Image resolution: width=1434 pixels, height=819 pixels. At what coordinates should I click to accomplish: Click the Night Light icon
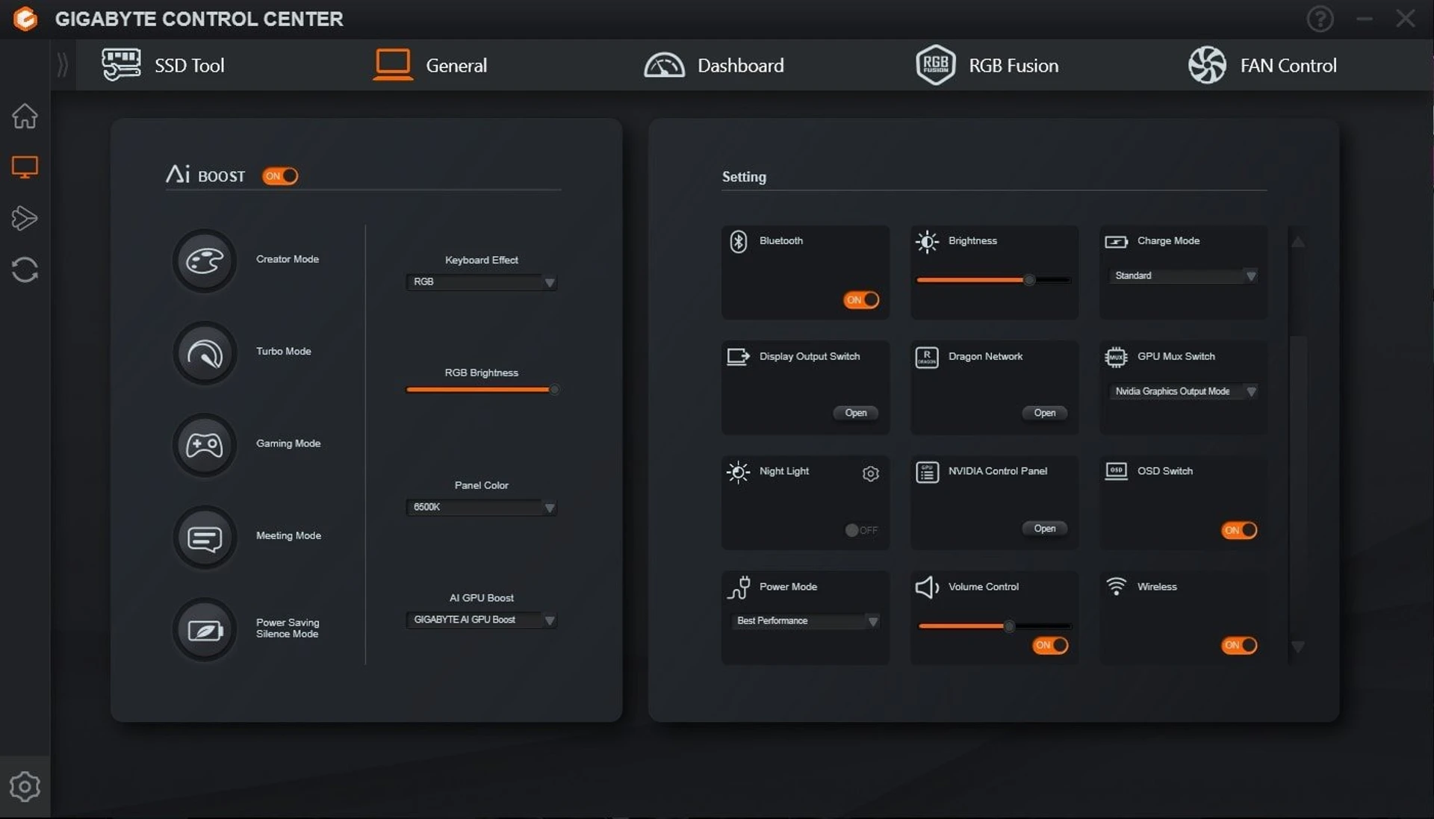click(x=738, y=472)
